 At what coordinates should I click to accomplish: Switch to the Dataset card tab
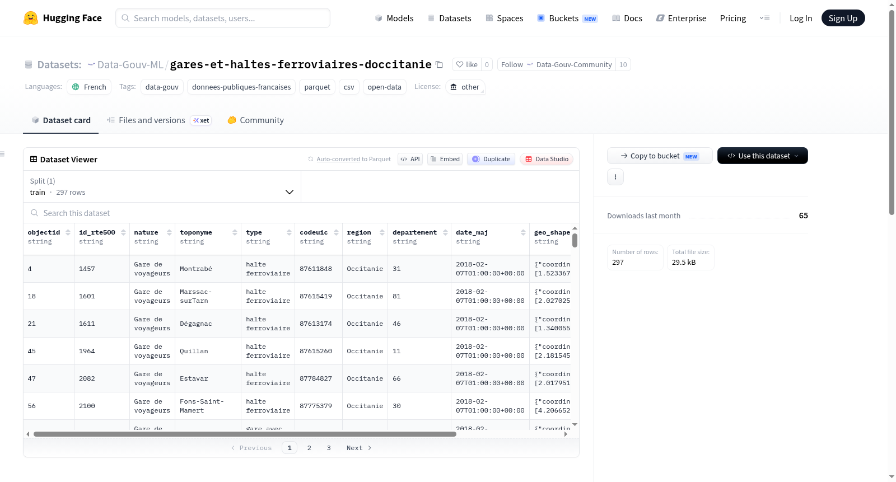click(61, 120)
